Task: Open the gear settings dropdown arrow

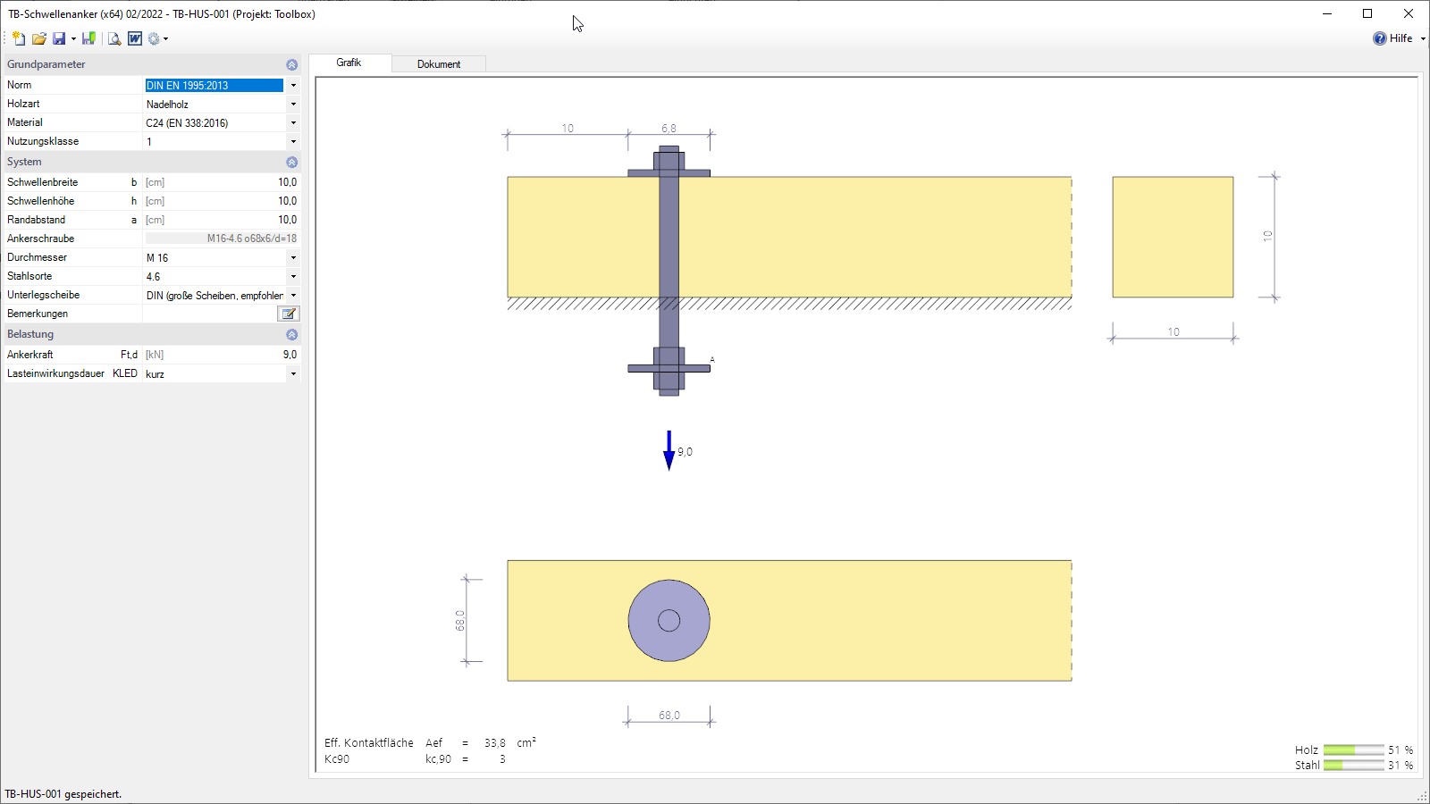Action: 165,38
